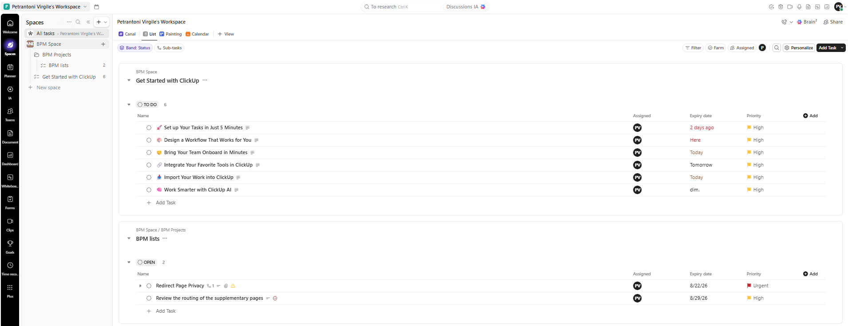Open the Teams sidebar icon
848x326 pixels.
click(x=10, y=111)
